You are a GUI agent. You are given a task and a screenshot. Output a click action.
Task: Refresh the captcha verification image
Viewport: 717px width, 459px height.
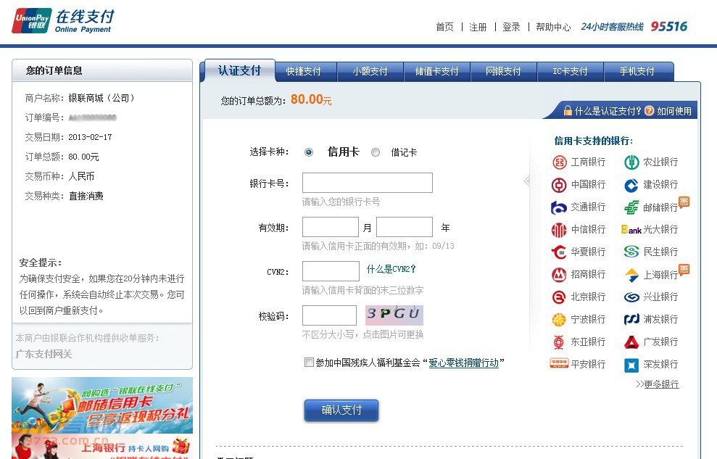[x=394, y=315]
